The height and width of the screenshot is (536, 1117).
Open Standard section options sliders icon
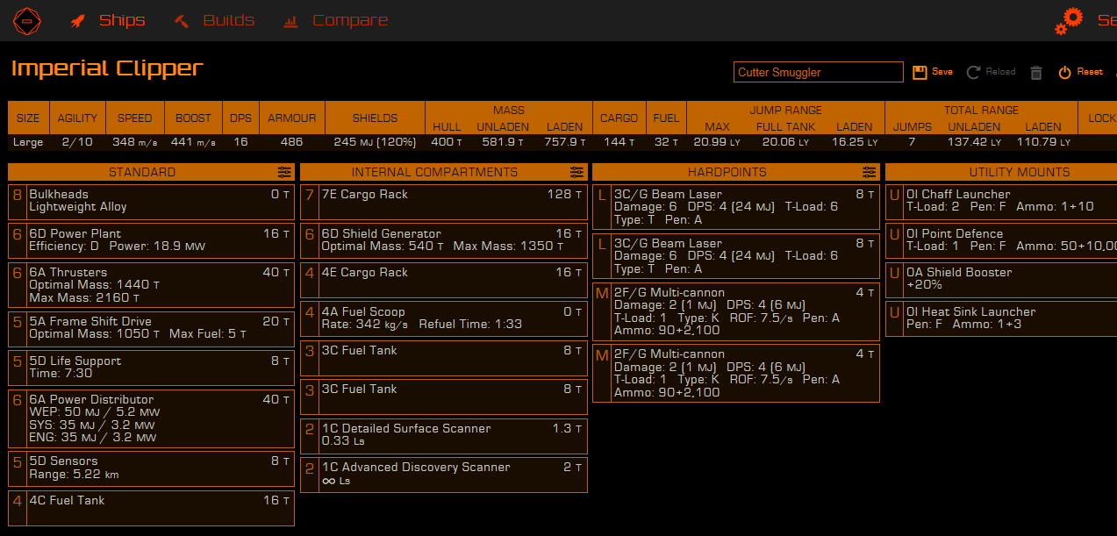point(284,172)
